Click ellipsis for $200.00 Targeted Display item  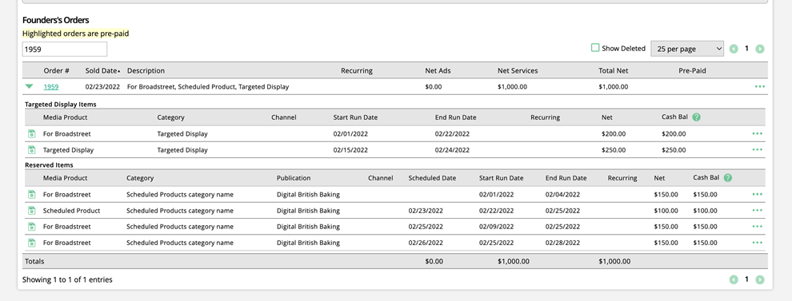pyautogui.click(x=757, y=133)
